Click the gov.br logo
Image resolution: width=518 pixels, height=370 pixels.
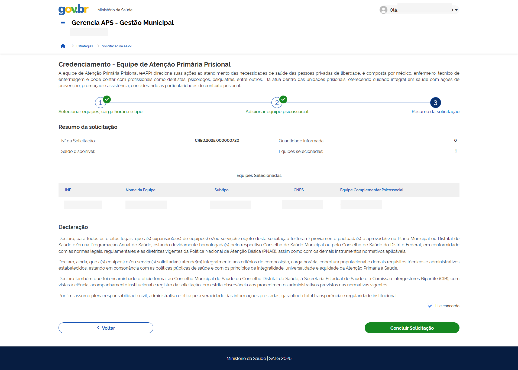pos(73,9)
